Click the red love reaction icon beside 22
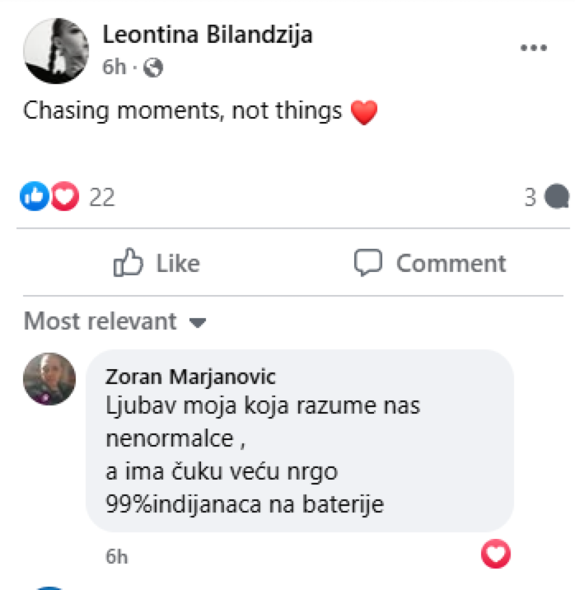This screenshot has width=575, height=590. [x=65, y=197]
